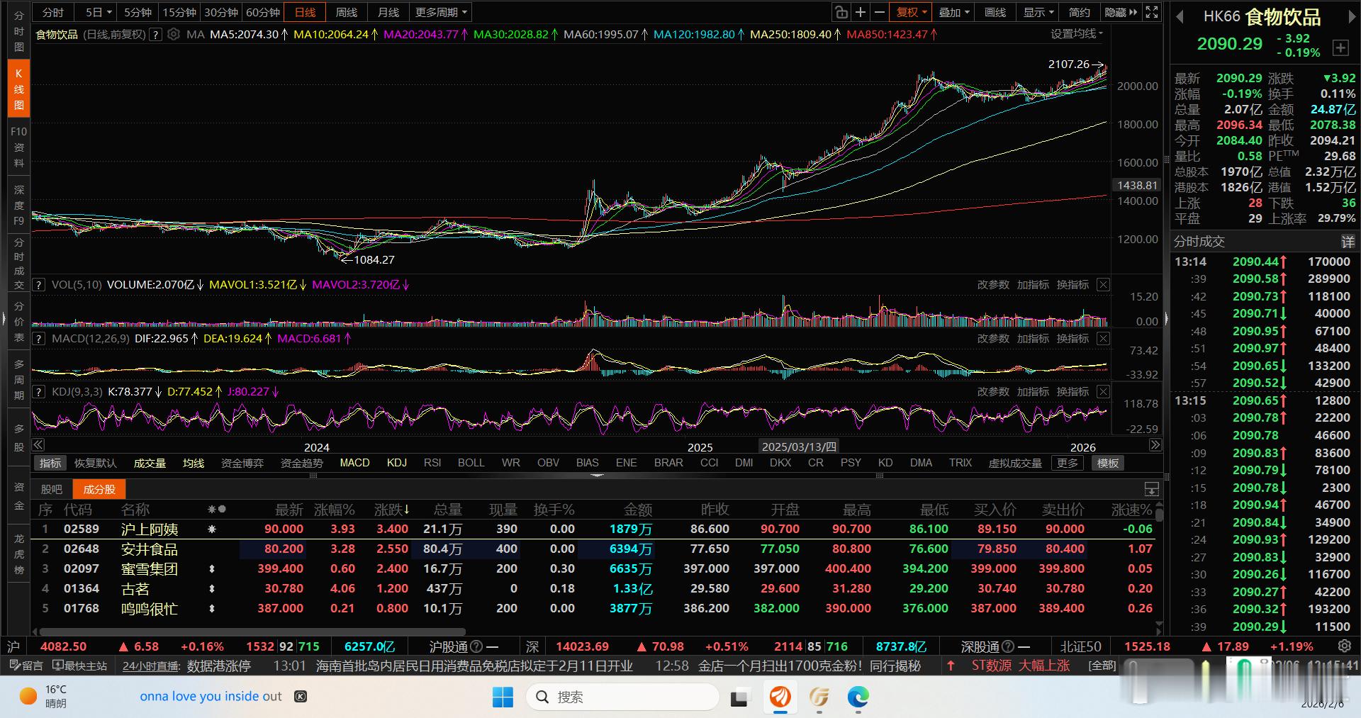The width and height of the screenshot is (1361, 718).
Task: Click the lock icon in chart toolbar
Action: pos(841,12)
